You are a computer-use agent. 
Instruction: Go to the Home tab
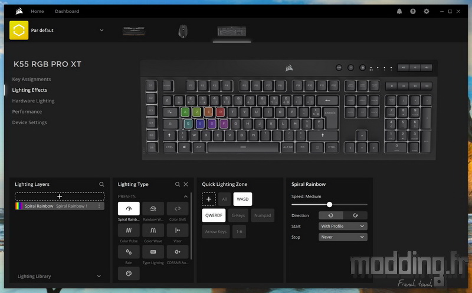point(37,11)
